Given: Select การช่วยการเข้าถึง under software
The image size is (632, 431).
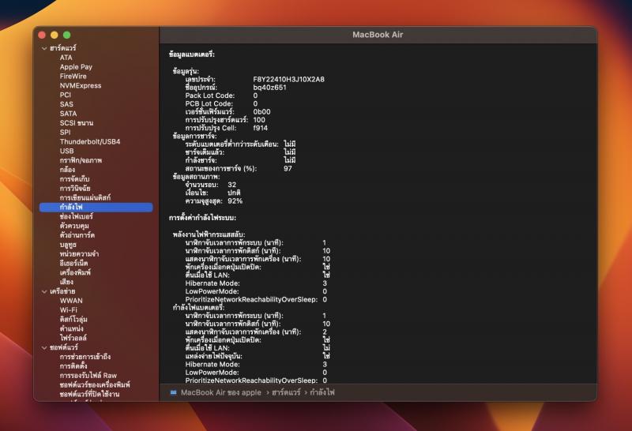Looking at the screenshot, I should pyautogui.click(x=85, y=357).
